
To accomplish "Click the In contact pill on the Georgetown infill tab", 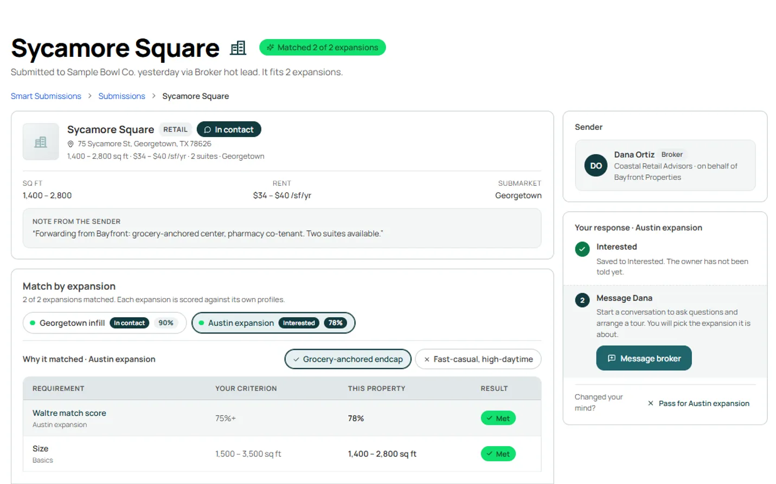I will coord(129,323).
